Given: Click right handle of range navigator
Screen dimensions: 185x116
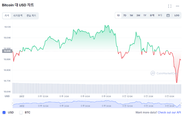Looking at the screenshot, I should (x=181, y=103).
